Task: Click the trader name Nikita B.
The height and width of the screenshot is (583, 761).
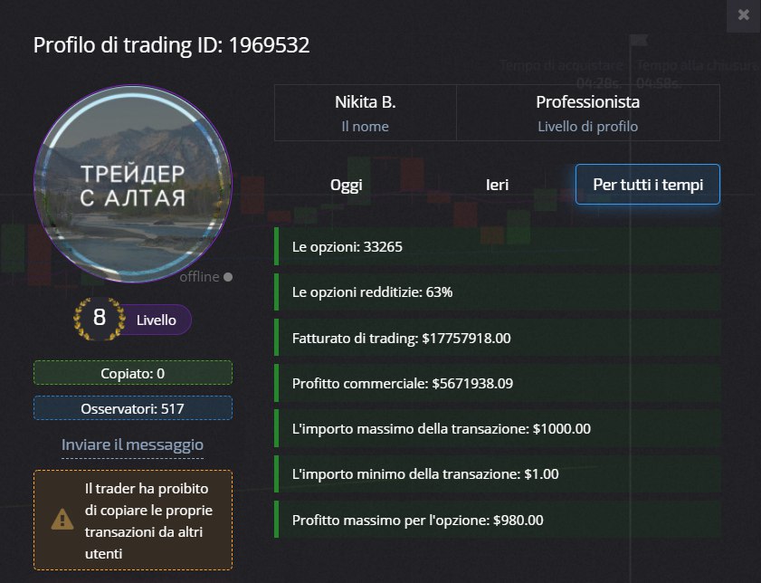Action: point(365,102)
